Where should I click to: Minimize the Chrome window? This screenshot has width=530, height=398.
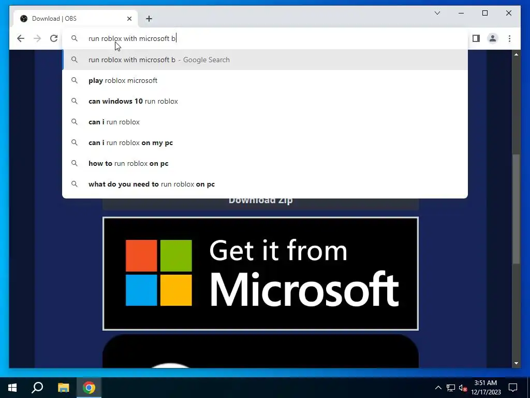461,13
